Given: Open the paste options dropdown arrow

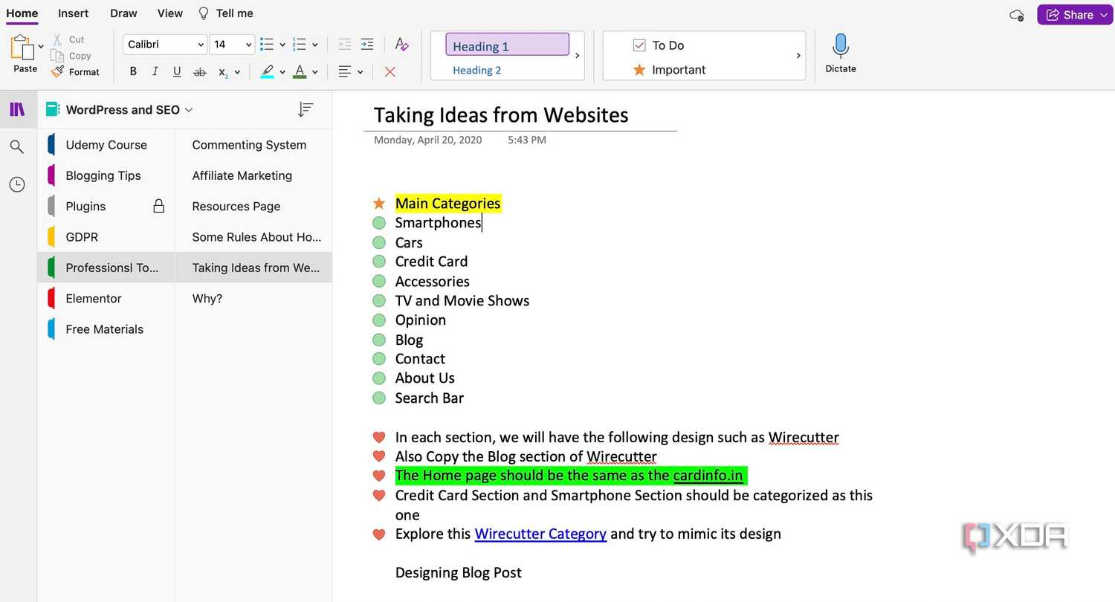Looking at the screenshot, I should point(40,46).
